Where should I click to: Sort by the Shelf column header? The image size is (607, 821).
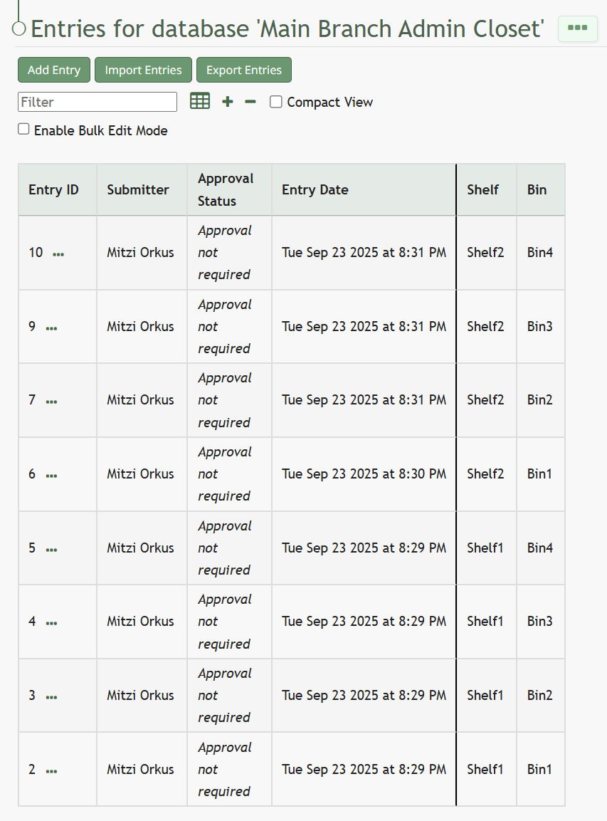(x=482, y=189)
